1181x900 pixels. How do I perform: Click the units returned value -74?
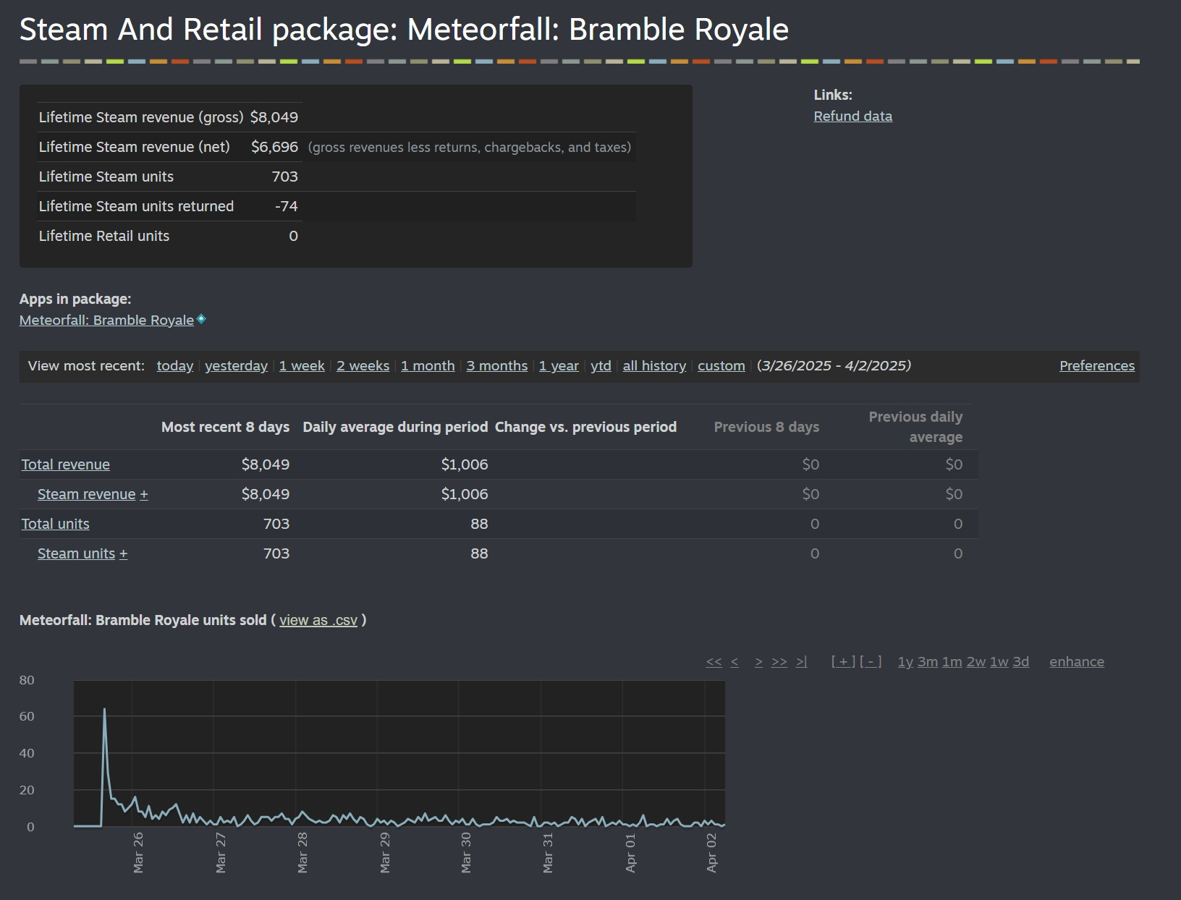tap(286, 206)
